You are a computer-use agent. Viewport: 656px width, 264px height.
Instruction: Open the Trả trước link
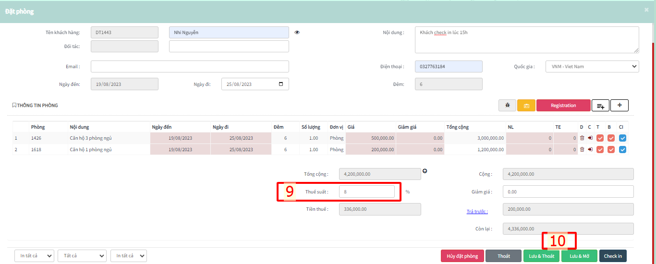point(477,211)
